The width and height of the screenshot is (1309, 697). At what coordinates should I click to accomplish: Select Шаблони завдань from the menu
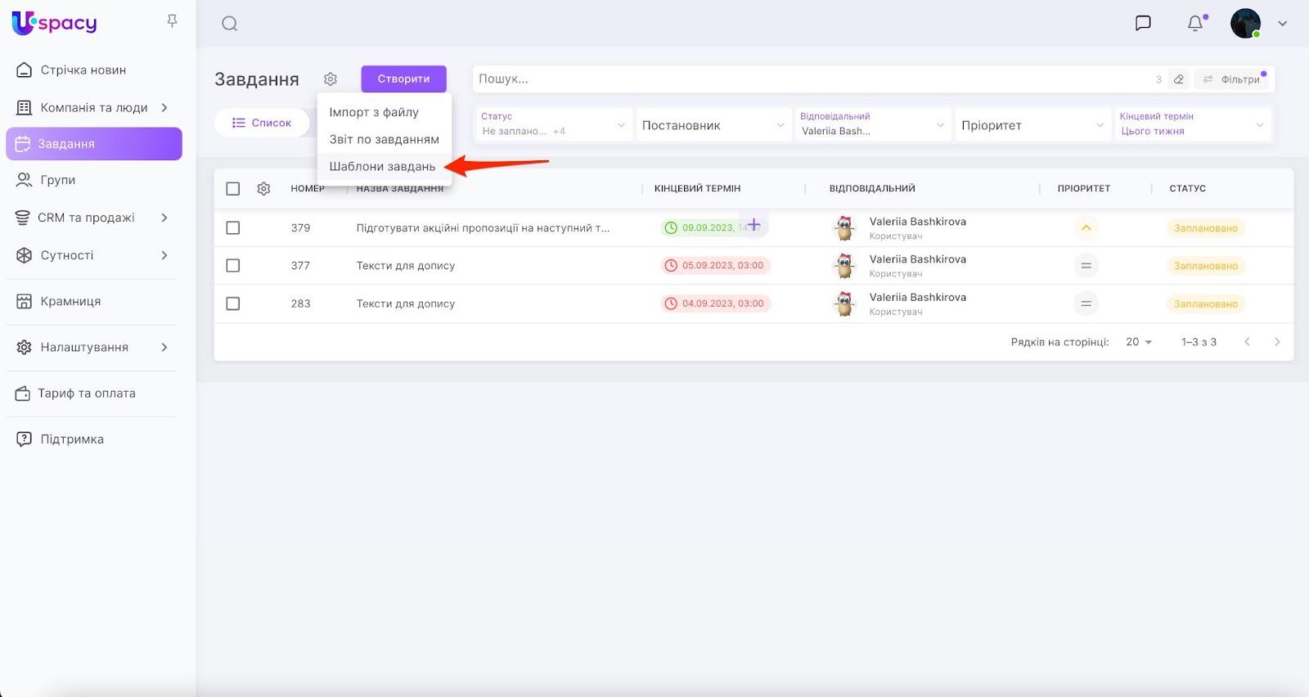tap(382, 167)
